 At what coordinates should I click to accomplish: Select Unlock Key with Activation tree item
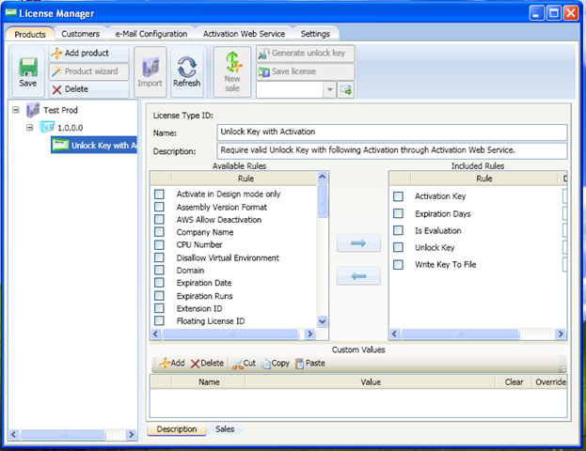(94, 146)
